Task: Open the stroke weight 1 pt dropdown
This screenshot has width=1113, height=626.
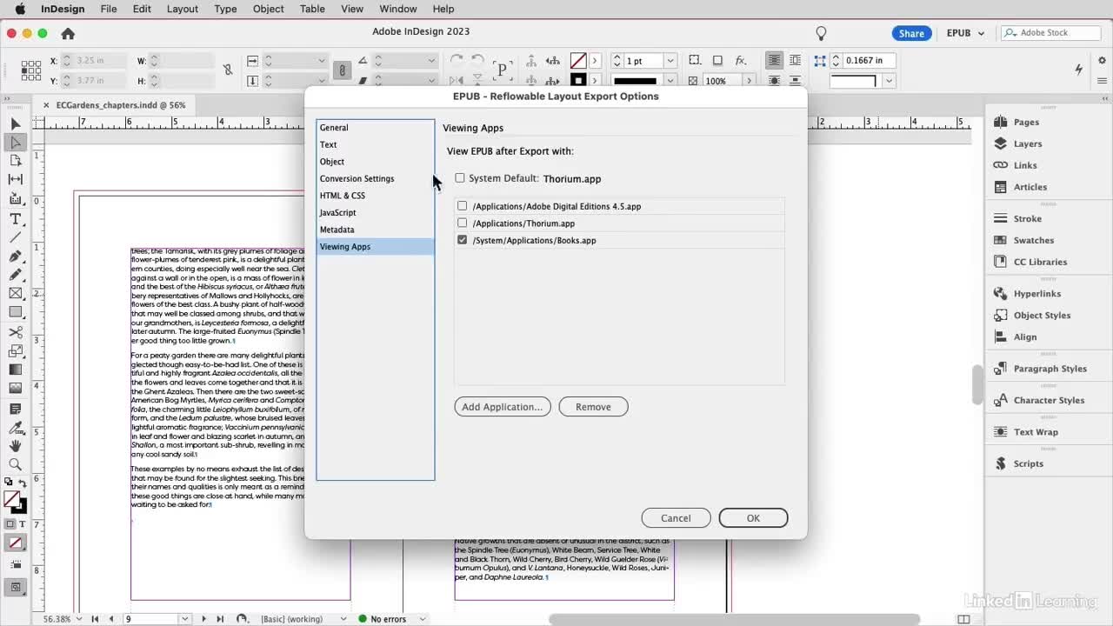Action: [670, 61]
